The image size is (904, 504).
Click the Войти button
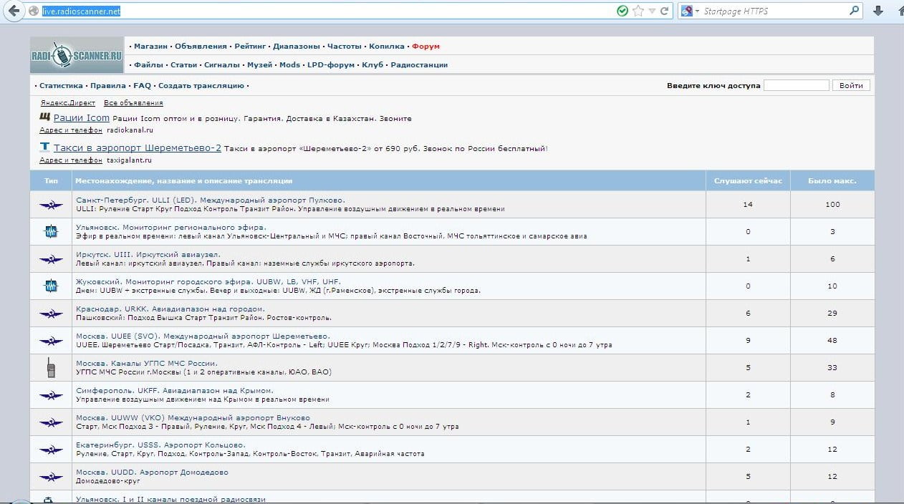click(851, 85)
